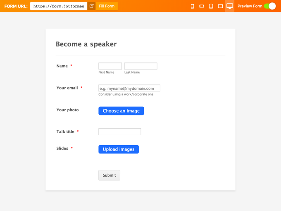This screenshot has height=211, width=281.
Task: Click the Your photo label
Action: 67,110
